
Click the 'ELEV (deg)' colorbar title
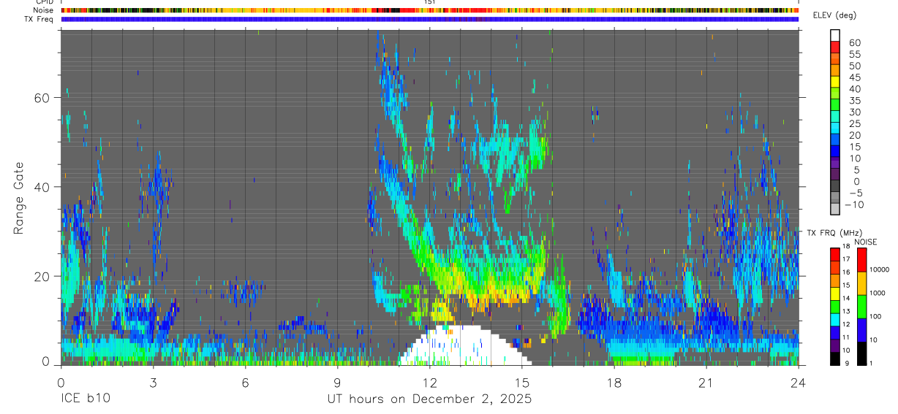tap(834, 15)
